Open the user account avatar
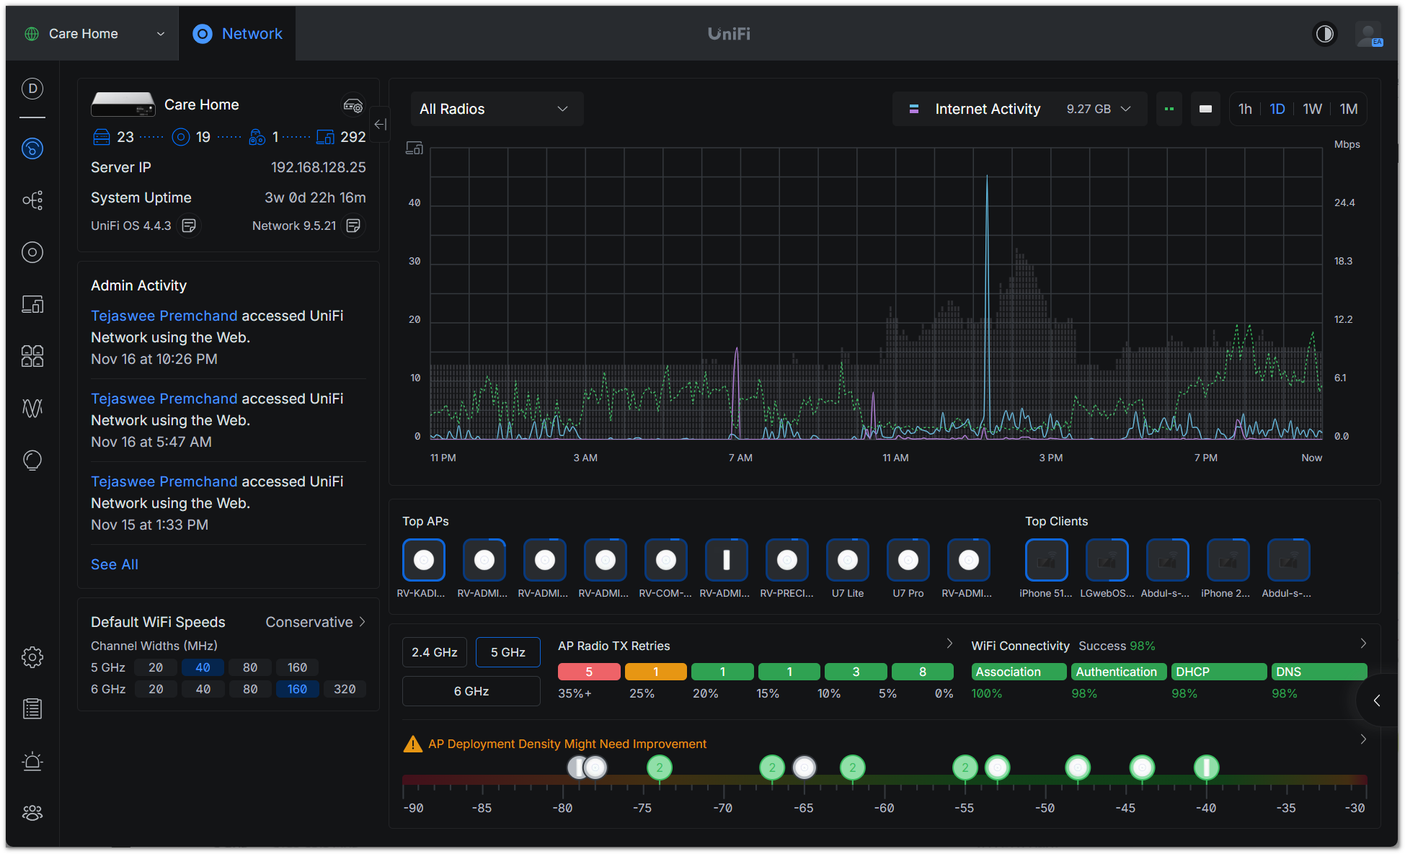The height and width of the screenshot is (854, 1405). click(1368, 34)
